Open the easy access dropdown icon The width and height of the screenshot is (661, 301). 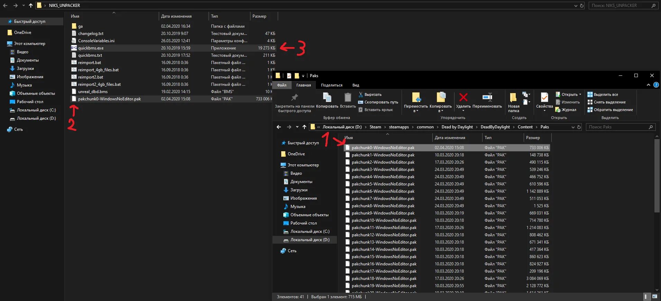point(526,102)
